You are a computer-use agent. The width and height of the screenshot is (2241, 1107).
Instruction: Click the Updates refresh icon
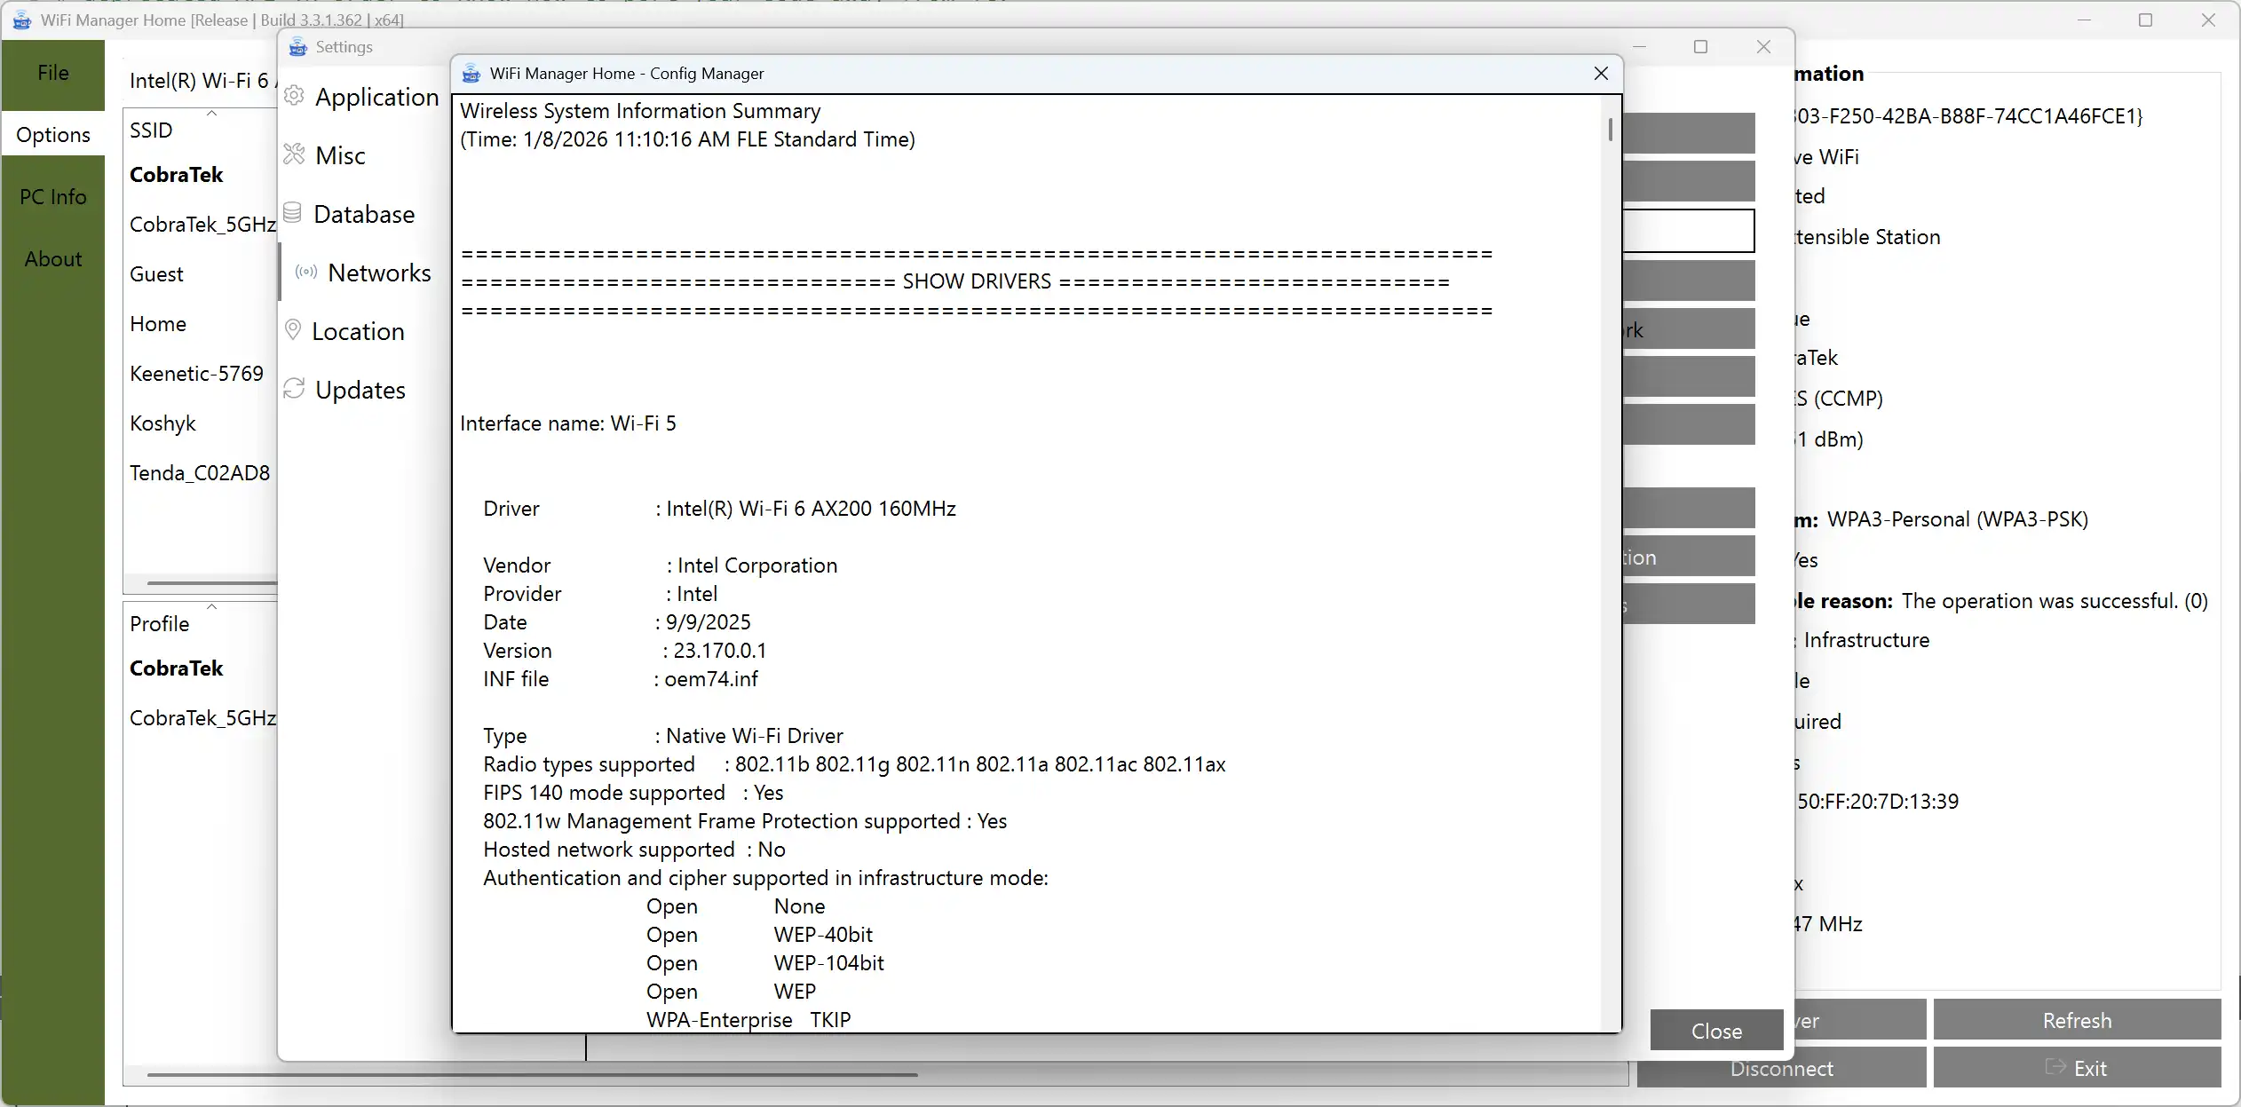point(295,389)
